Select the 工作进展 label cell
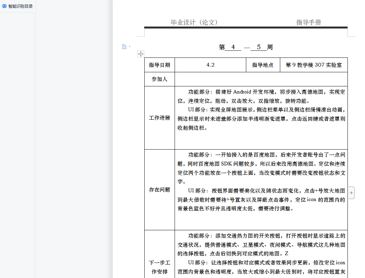Image resolution: width=365 pixels, height=278 pixels. (x=159, y=118)
